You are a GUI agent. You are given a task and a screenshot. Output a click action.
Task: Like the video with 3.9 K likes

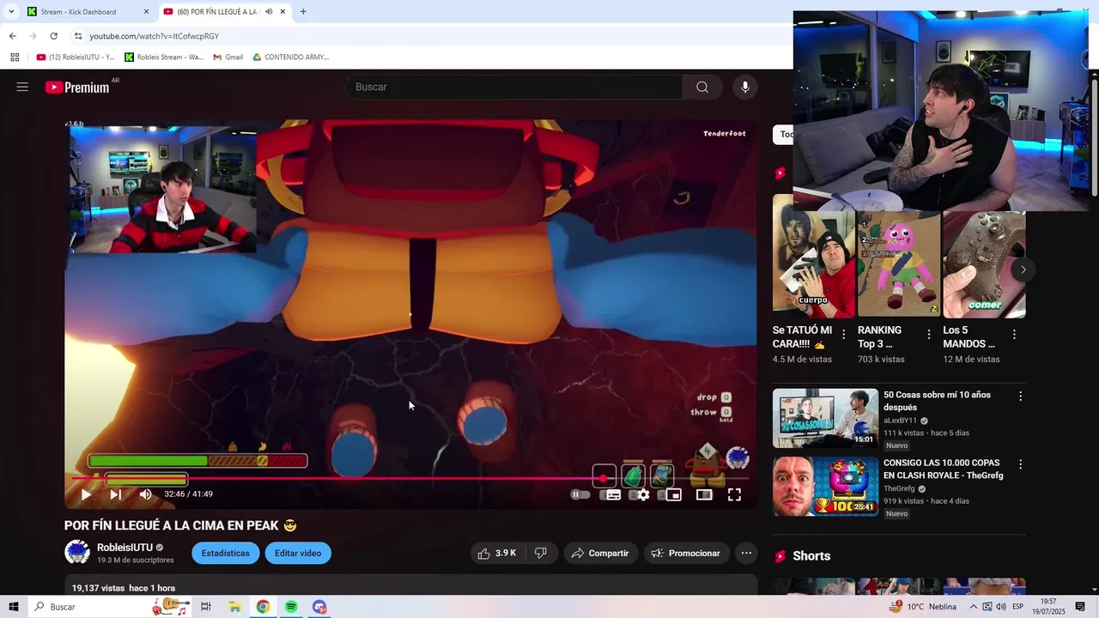coord(497,554)
